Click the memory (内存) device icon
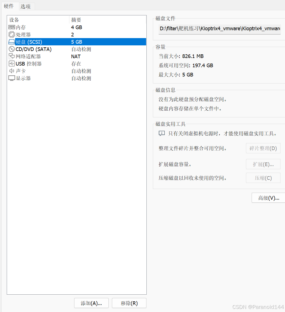Image resolution: width=285 pixels, height=312 pixels. (12, 27)
